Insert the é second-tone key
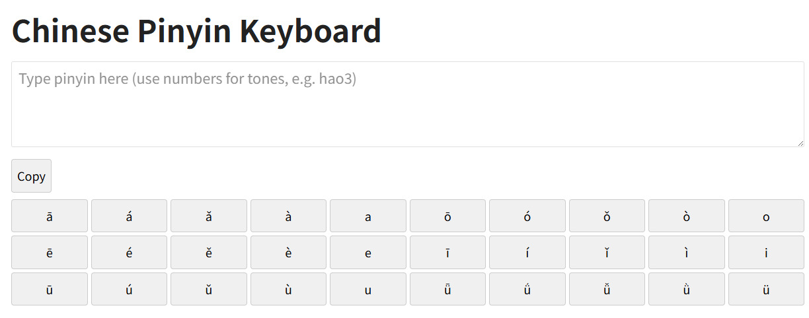Screen dimensions: 809x318 tap(129, 253)
